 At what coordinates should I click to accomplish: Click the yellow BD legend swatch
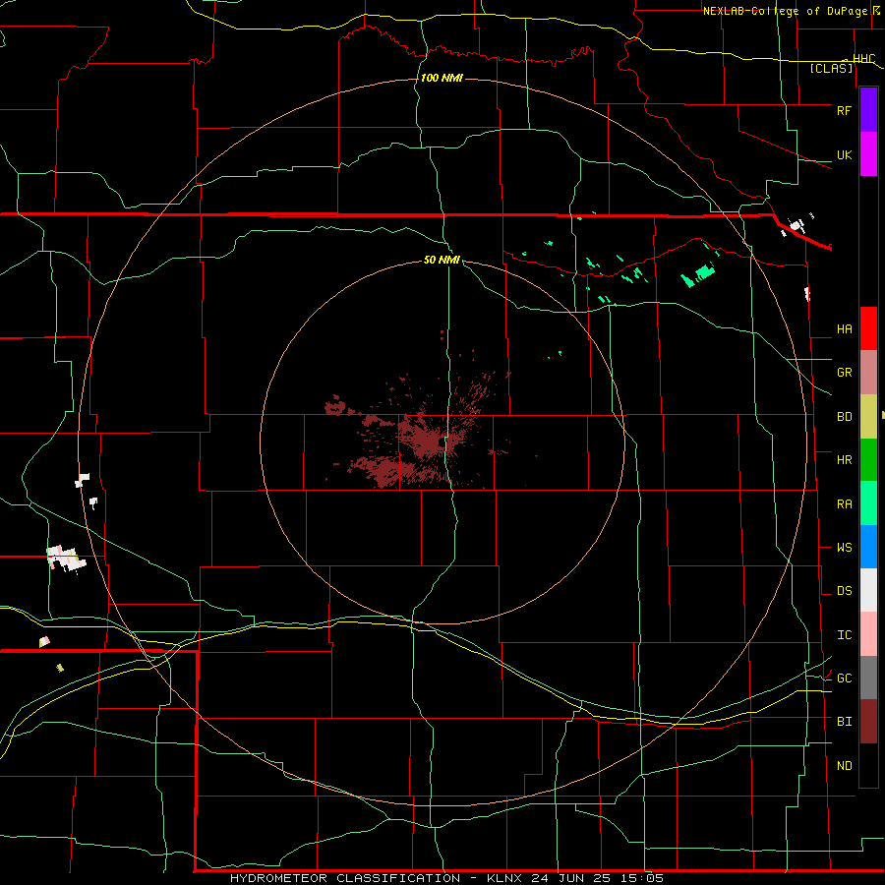coord(868,417)
